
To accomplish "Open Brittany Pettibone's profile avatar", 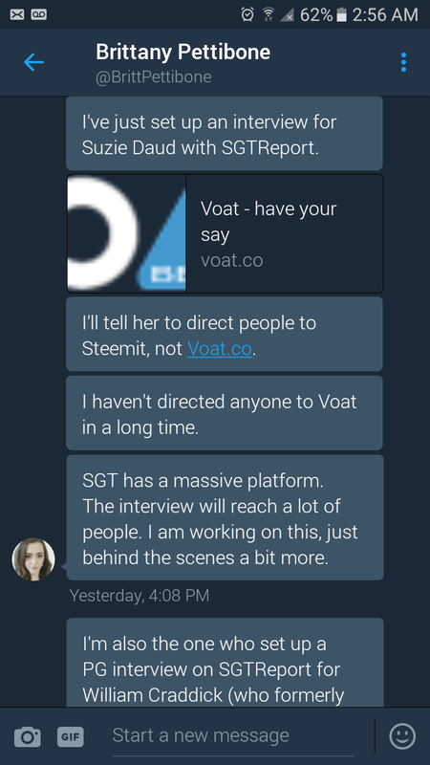I will [33, 559].
